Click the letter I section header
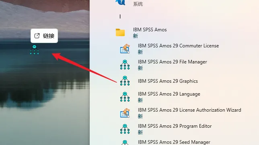The width and height of the screenshot is (259, 145). (120, 16)
